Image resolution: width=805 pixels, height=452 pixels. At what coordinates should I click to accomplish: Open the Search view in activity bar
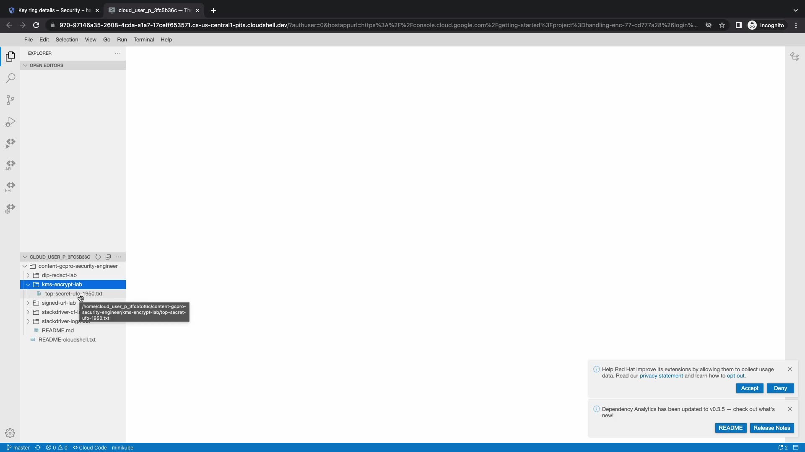coord(10,78)
